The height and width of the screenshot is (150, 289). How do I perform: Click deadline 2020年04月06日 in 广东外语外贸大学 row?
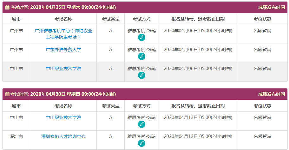tap(198, 50)
